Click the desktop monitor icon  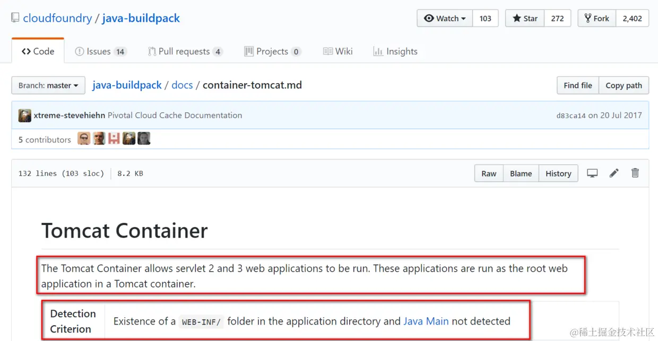(x=592, y=173)
